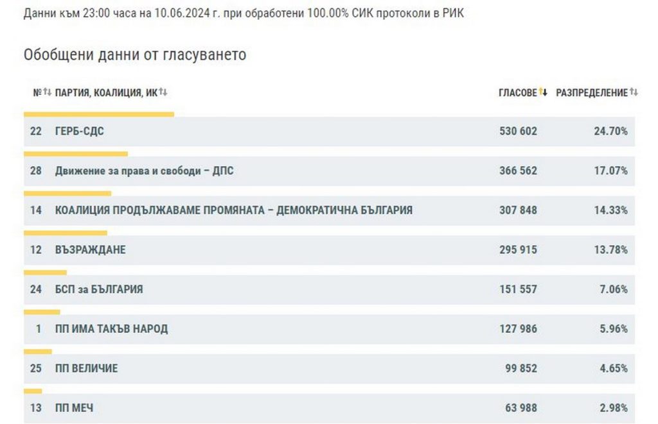The width and height of the screenshot is (658, 424).
Task: Click the ПАРТИЯ, КОАЛИЦИЯ, ИК header label
Action: pyautogui.click(x=106, y=93)
